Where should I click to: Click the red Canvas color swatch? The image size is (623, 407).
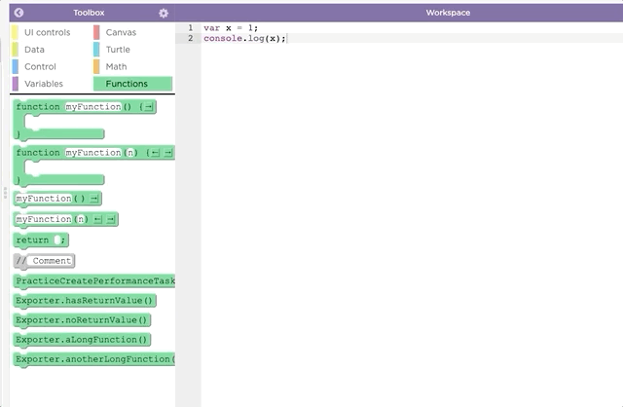96,32
